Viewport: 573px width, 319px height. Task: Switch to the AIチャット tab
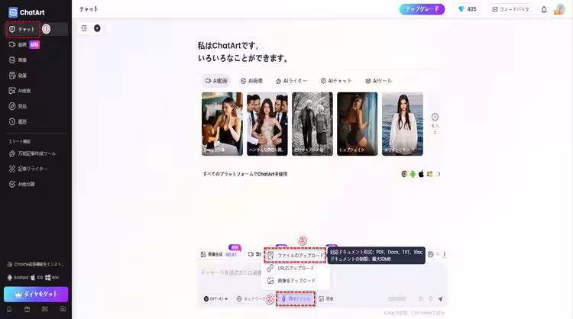tap(336, 81)
